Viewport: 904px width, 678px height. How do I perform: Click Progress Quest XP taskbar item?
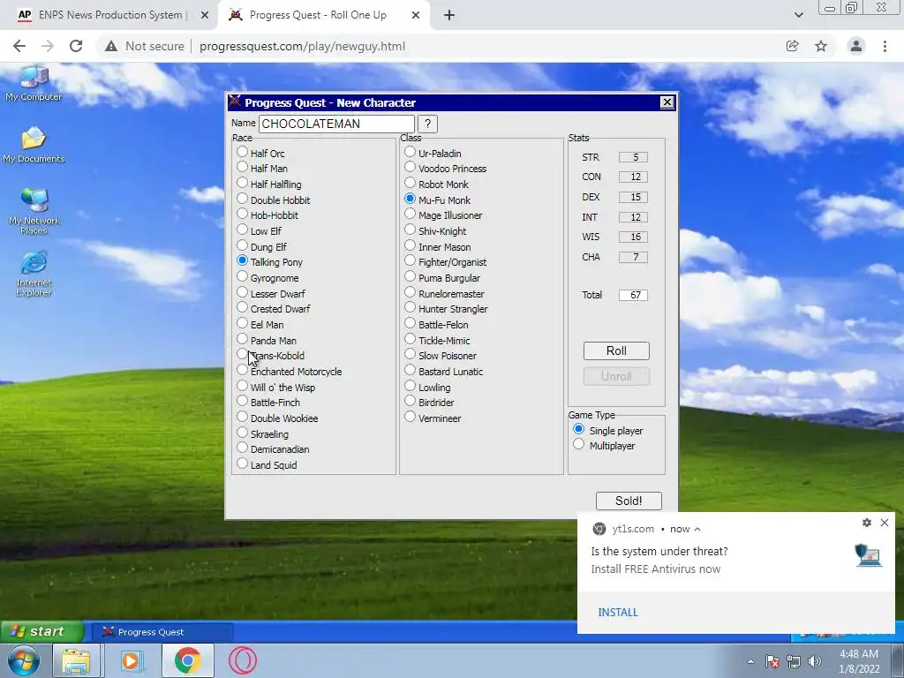[x=162, y=632]
